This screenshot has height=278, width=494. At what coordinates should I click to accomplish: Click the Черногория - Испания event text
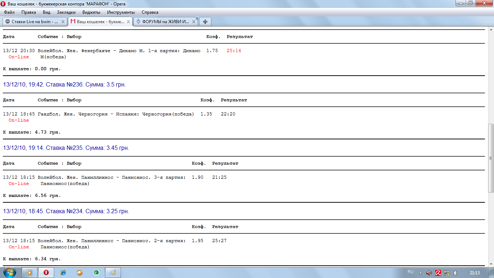point(116,114)
